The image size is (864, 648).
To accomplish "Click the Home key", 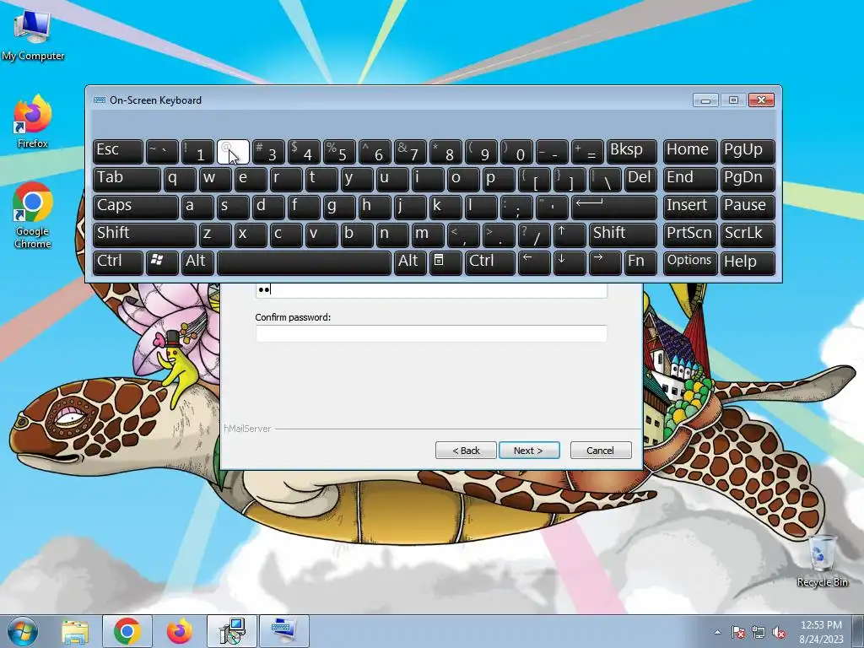I will (690, 152).
